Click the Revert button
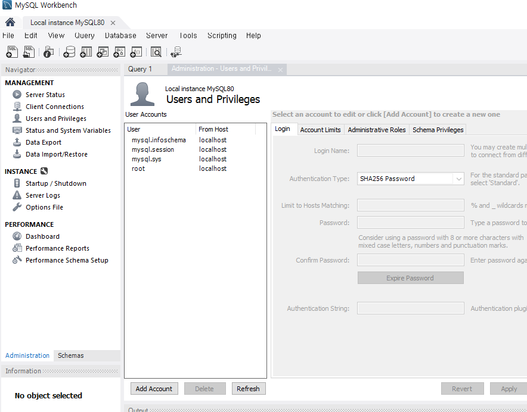The height and width of the screenshot is (412, 527). click(462, 389)
